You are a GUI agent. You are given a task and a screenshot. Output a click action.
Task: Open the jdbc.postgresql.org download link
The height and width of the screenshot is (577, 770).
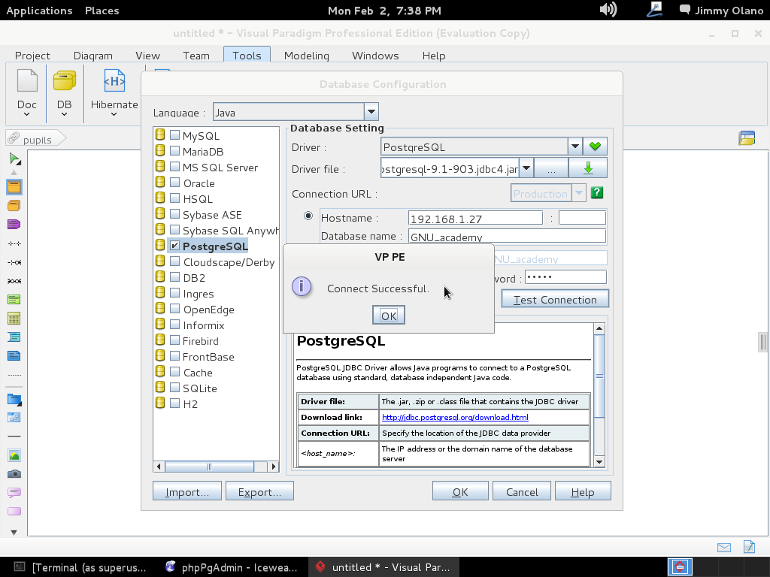click(455, 418)
